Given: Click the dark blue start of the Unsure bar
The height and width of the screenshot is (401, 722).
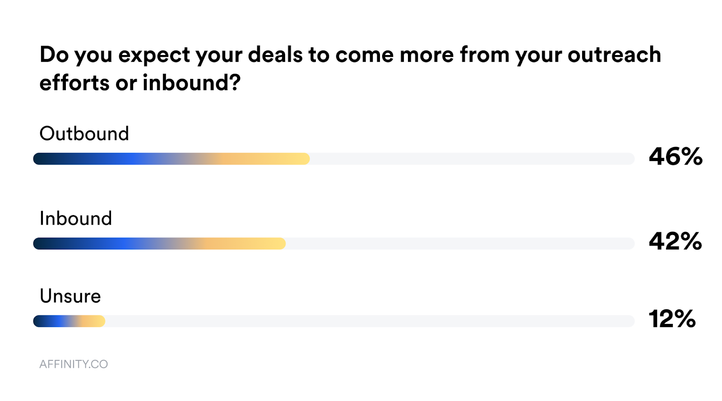Looking at the screenshot, I should 41,321.
